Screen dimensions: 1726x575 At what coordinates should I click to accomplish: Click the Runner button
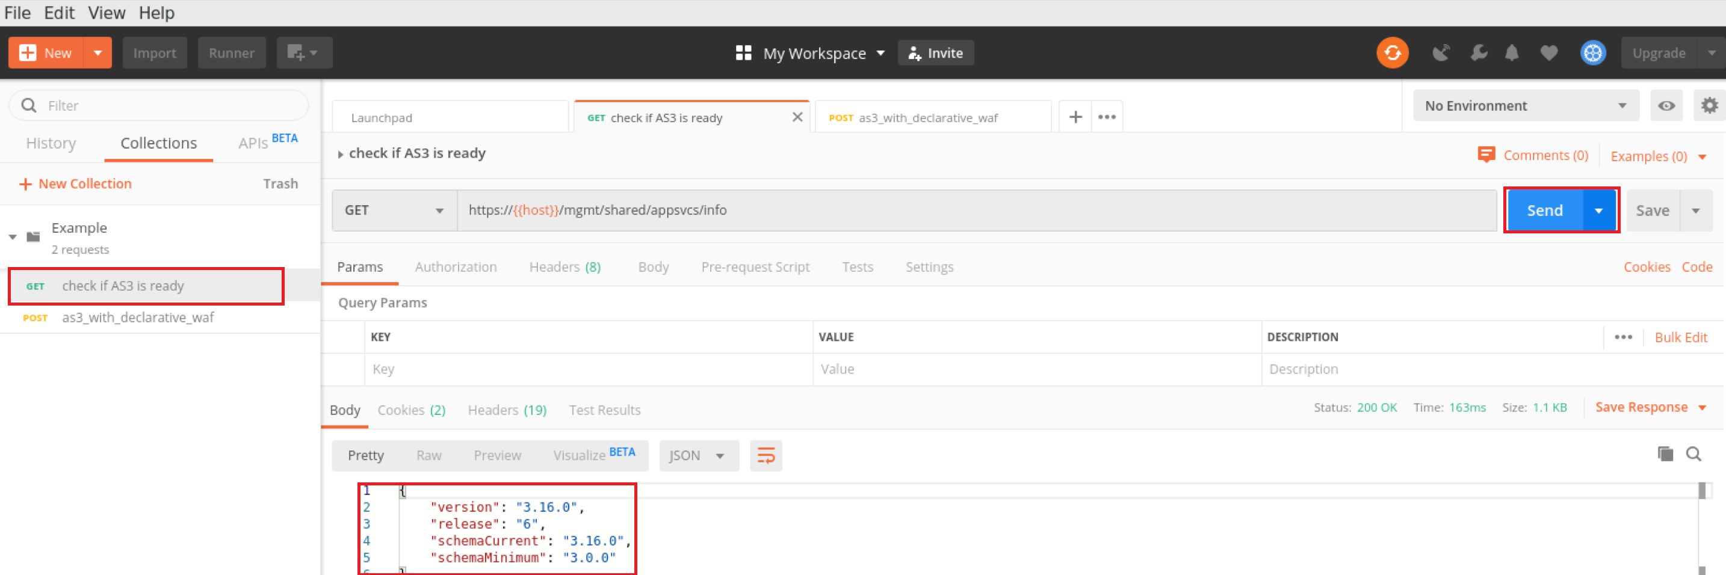click(231, 53)
